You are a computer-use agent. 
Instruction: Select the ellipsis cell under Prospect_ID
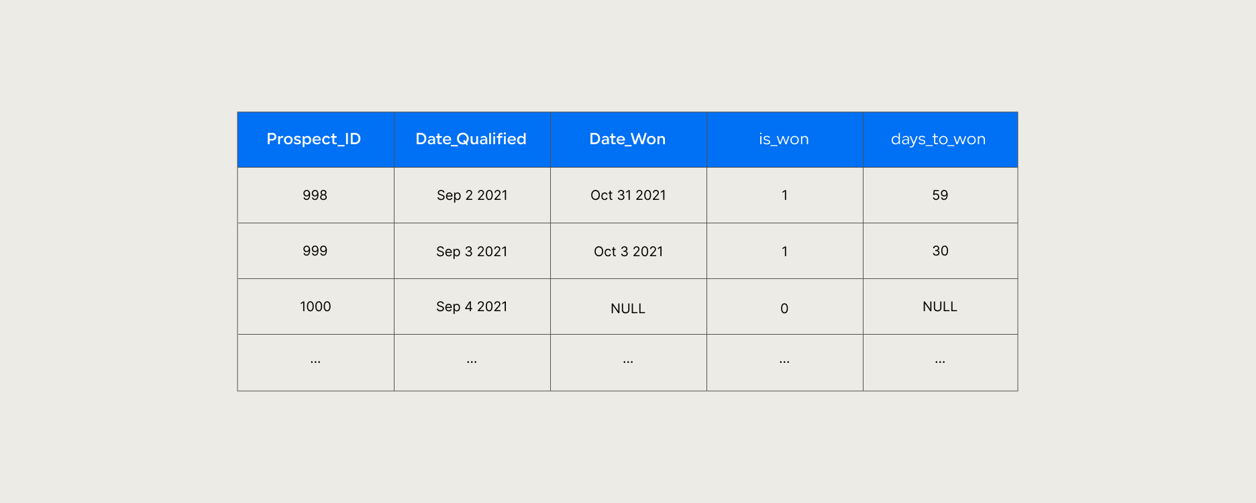tap(315, 362)
